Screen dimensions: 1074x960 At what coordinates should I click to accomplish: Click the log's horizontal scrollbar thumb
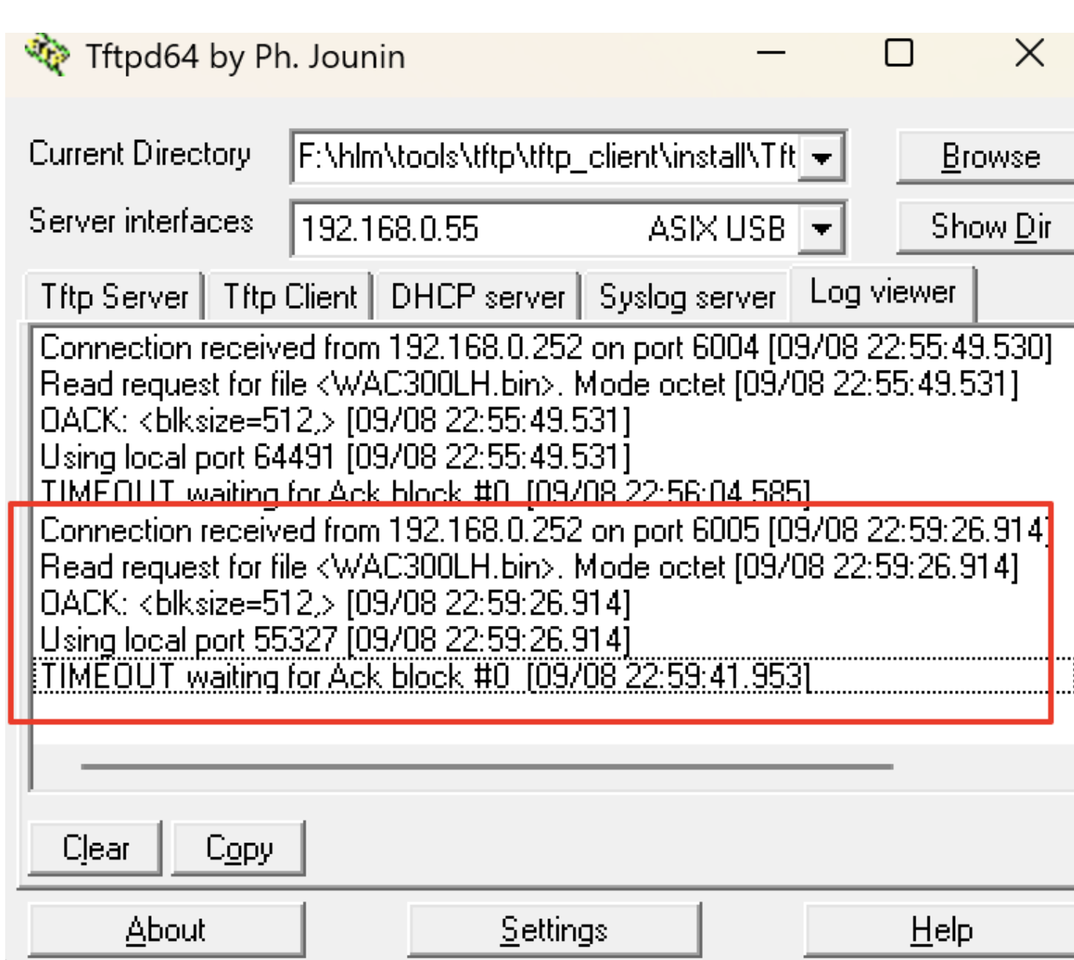pyautogui.click(x=487, y=766)
